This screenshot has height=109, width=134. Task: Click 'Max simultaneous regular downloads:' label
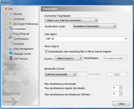click(65, 88)
